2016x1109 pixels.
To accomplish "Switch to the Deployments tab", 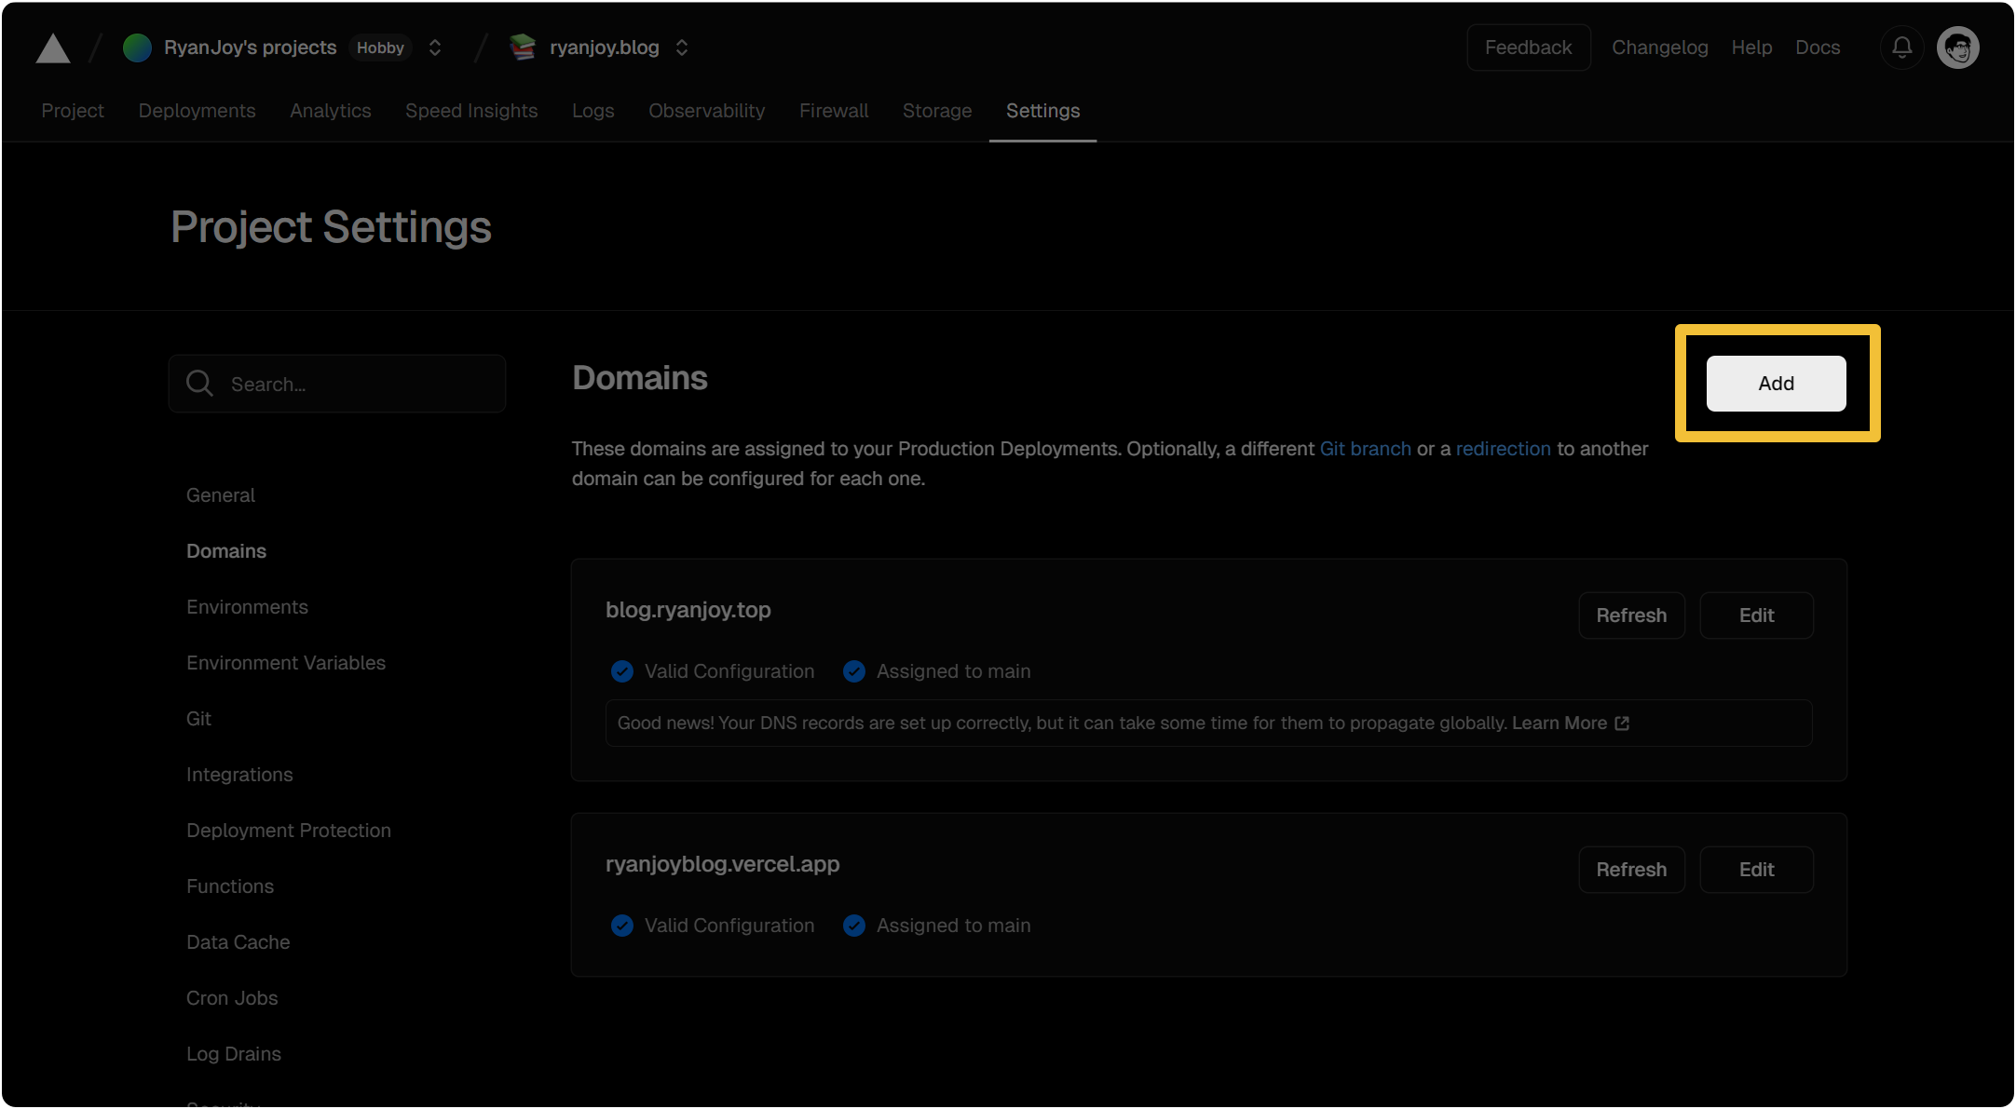I will pos(197,111).
